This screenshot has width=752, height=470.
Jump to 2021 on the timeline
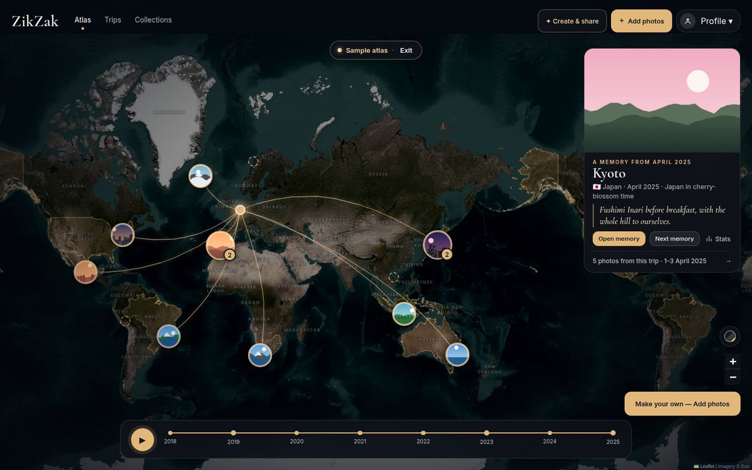coord(360,433)
